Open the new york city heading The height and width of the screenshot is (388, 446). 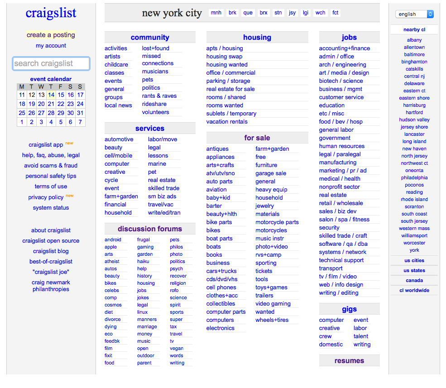point(172,13)
